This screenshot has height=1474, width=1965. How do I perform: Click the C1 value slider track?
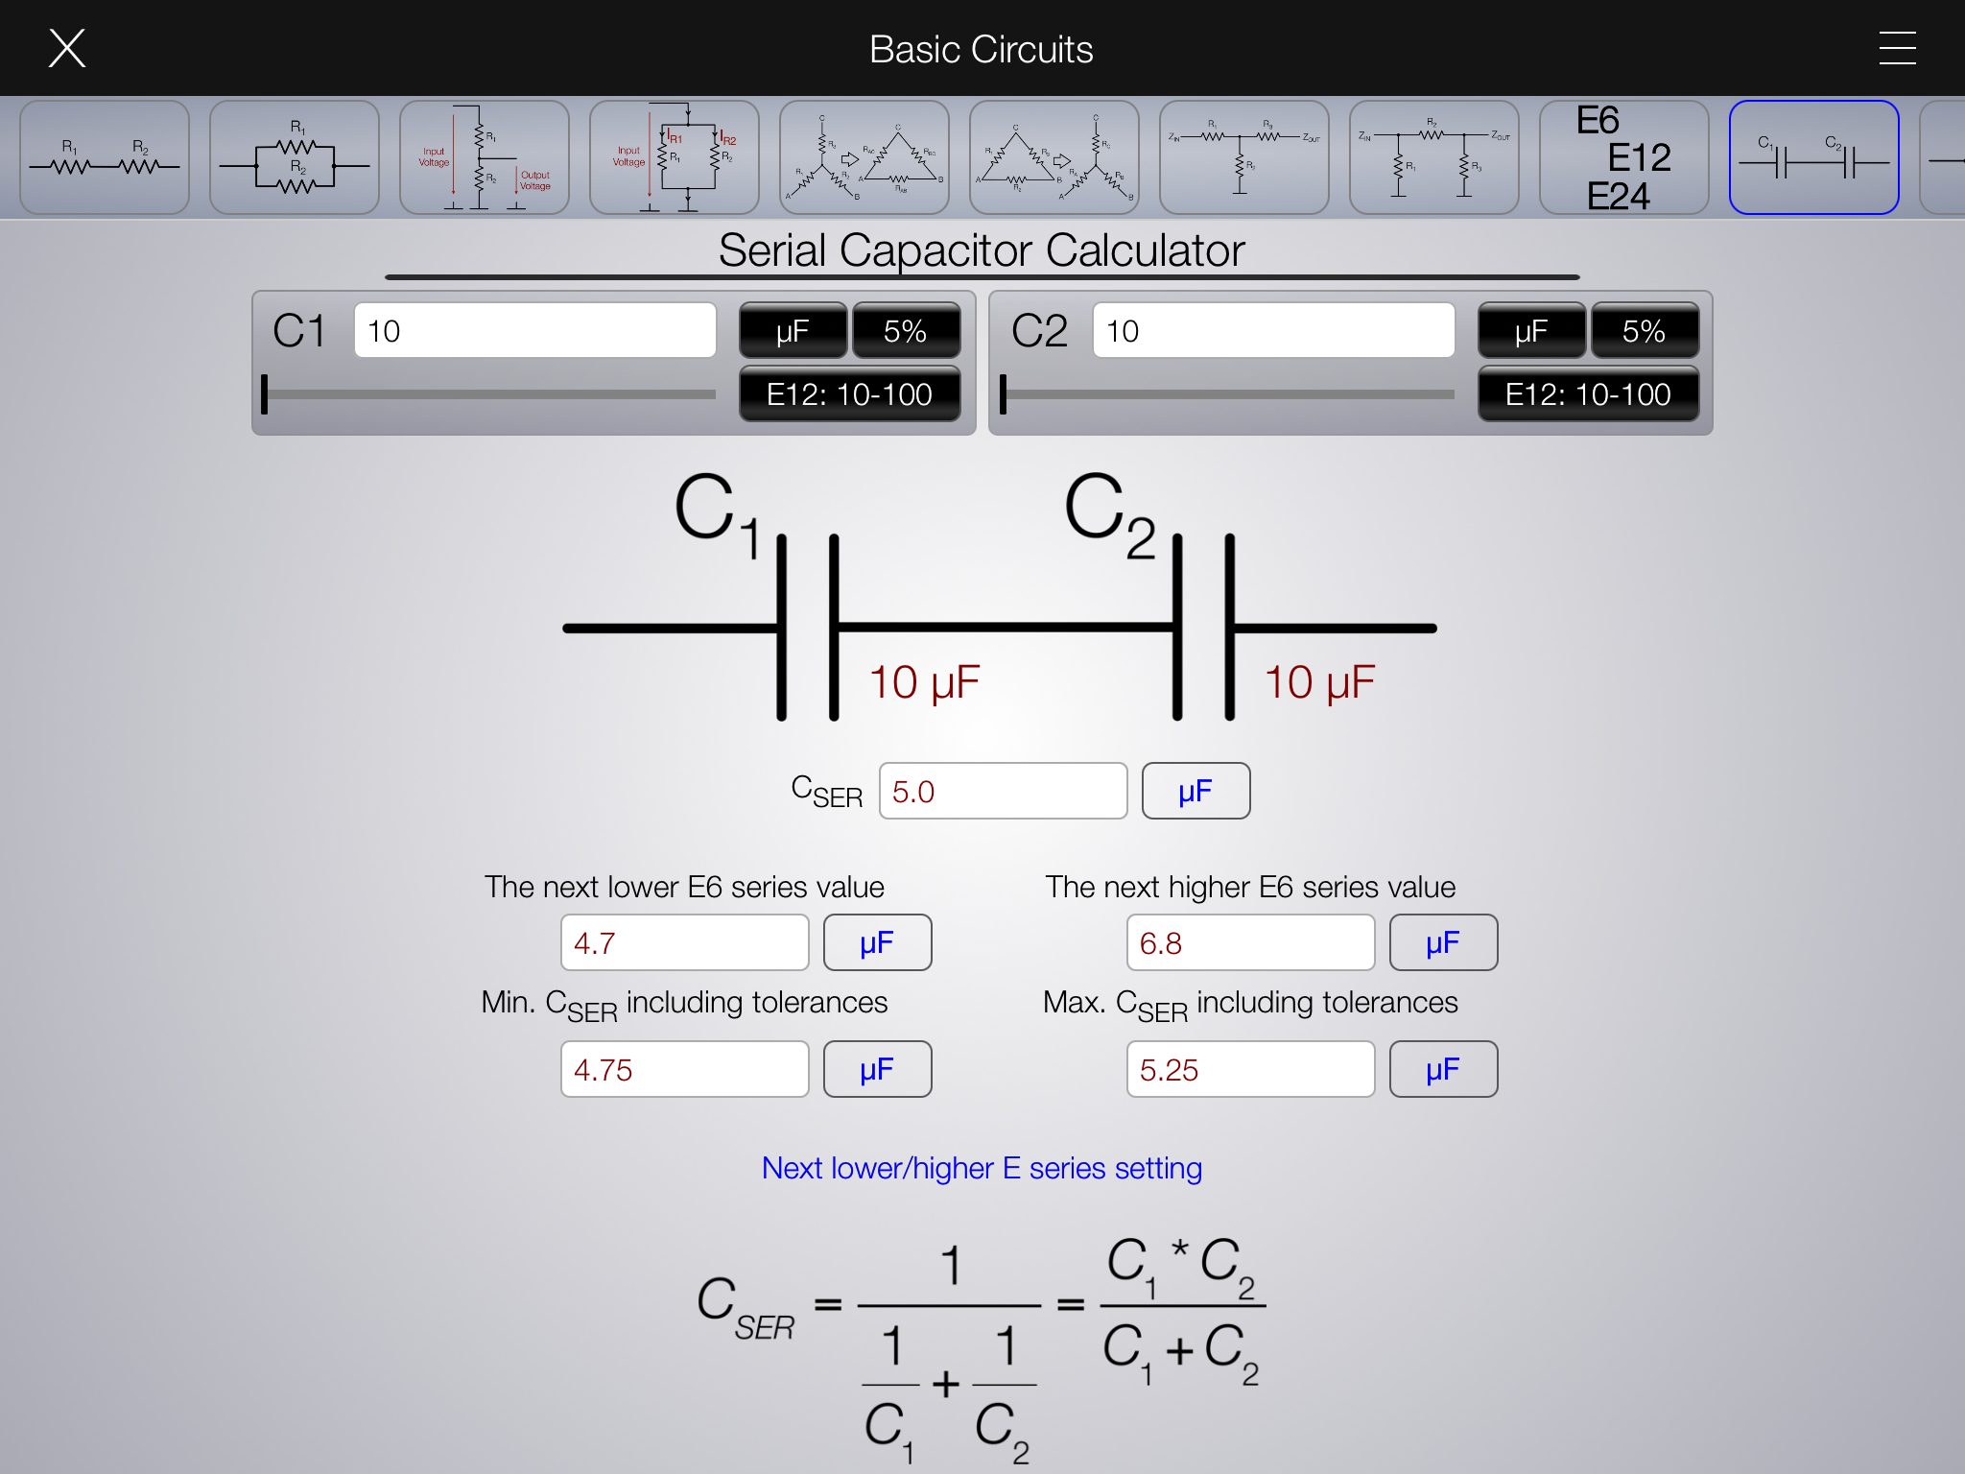[489, 394]
